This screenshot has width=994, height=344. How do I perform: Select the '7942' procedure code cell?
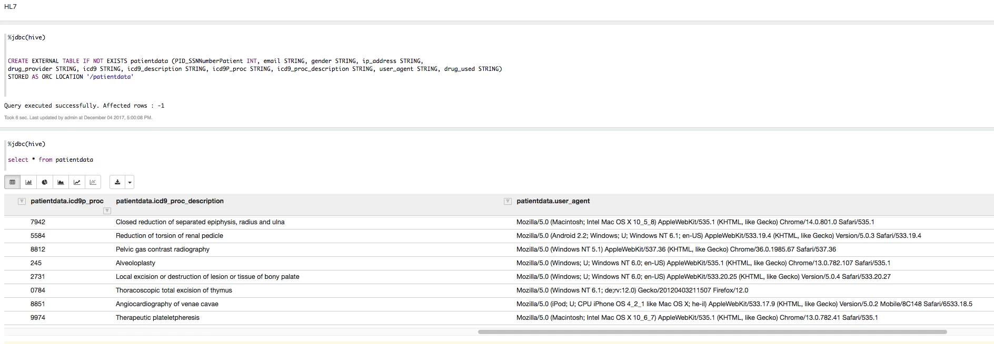coord(38,222)
